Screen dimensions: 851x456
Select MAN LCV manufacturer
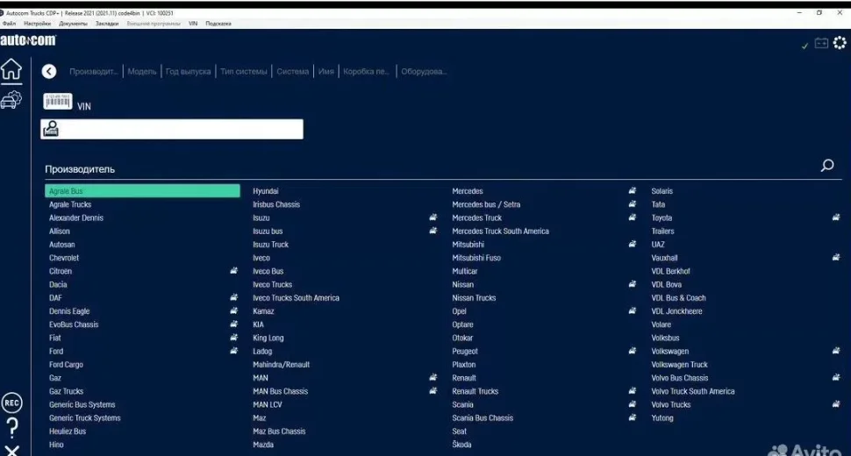point(267,404)
